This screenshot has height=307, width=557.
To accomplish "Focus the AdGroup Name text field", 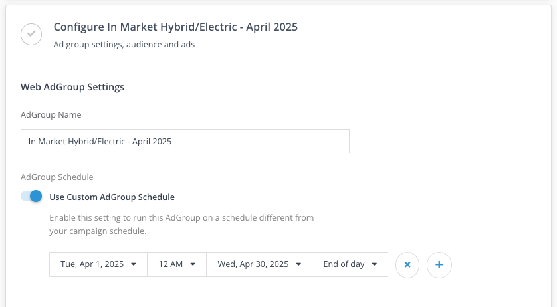I will click(x=185, y=142).
